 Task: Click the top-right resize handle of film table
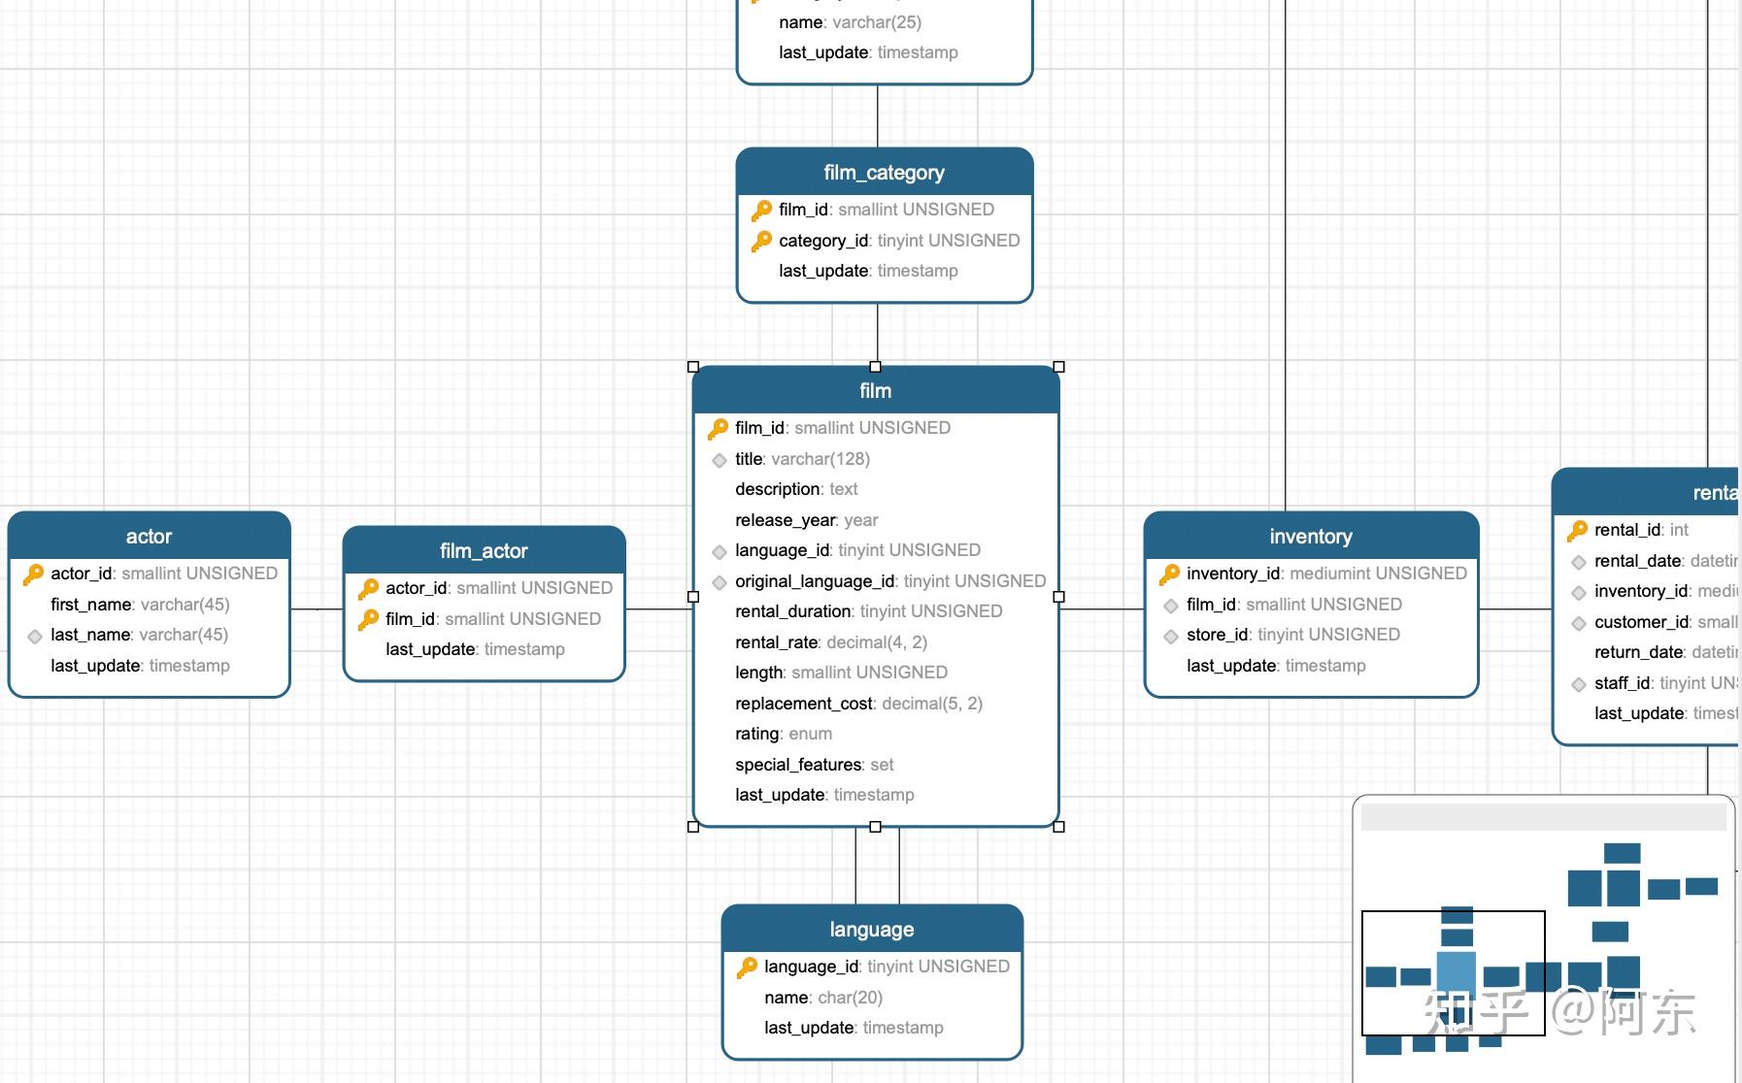tap(1059, 367)
